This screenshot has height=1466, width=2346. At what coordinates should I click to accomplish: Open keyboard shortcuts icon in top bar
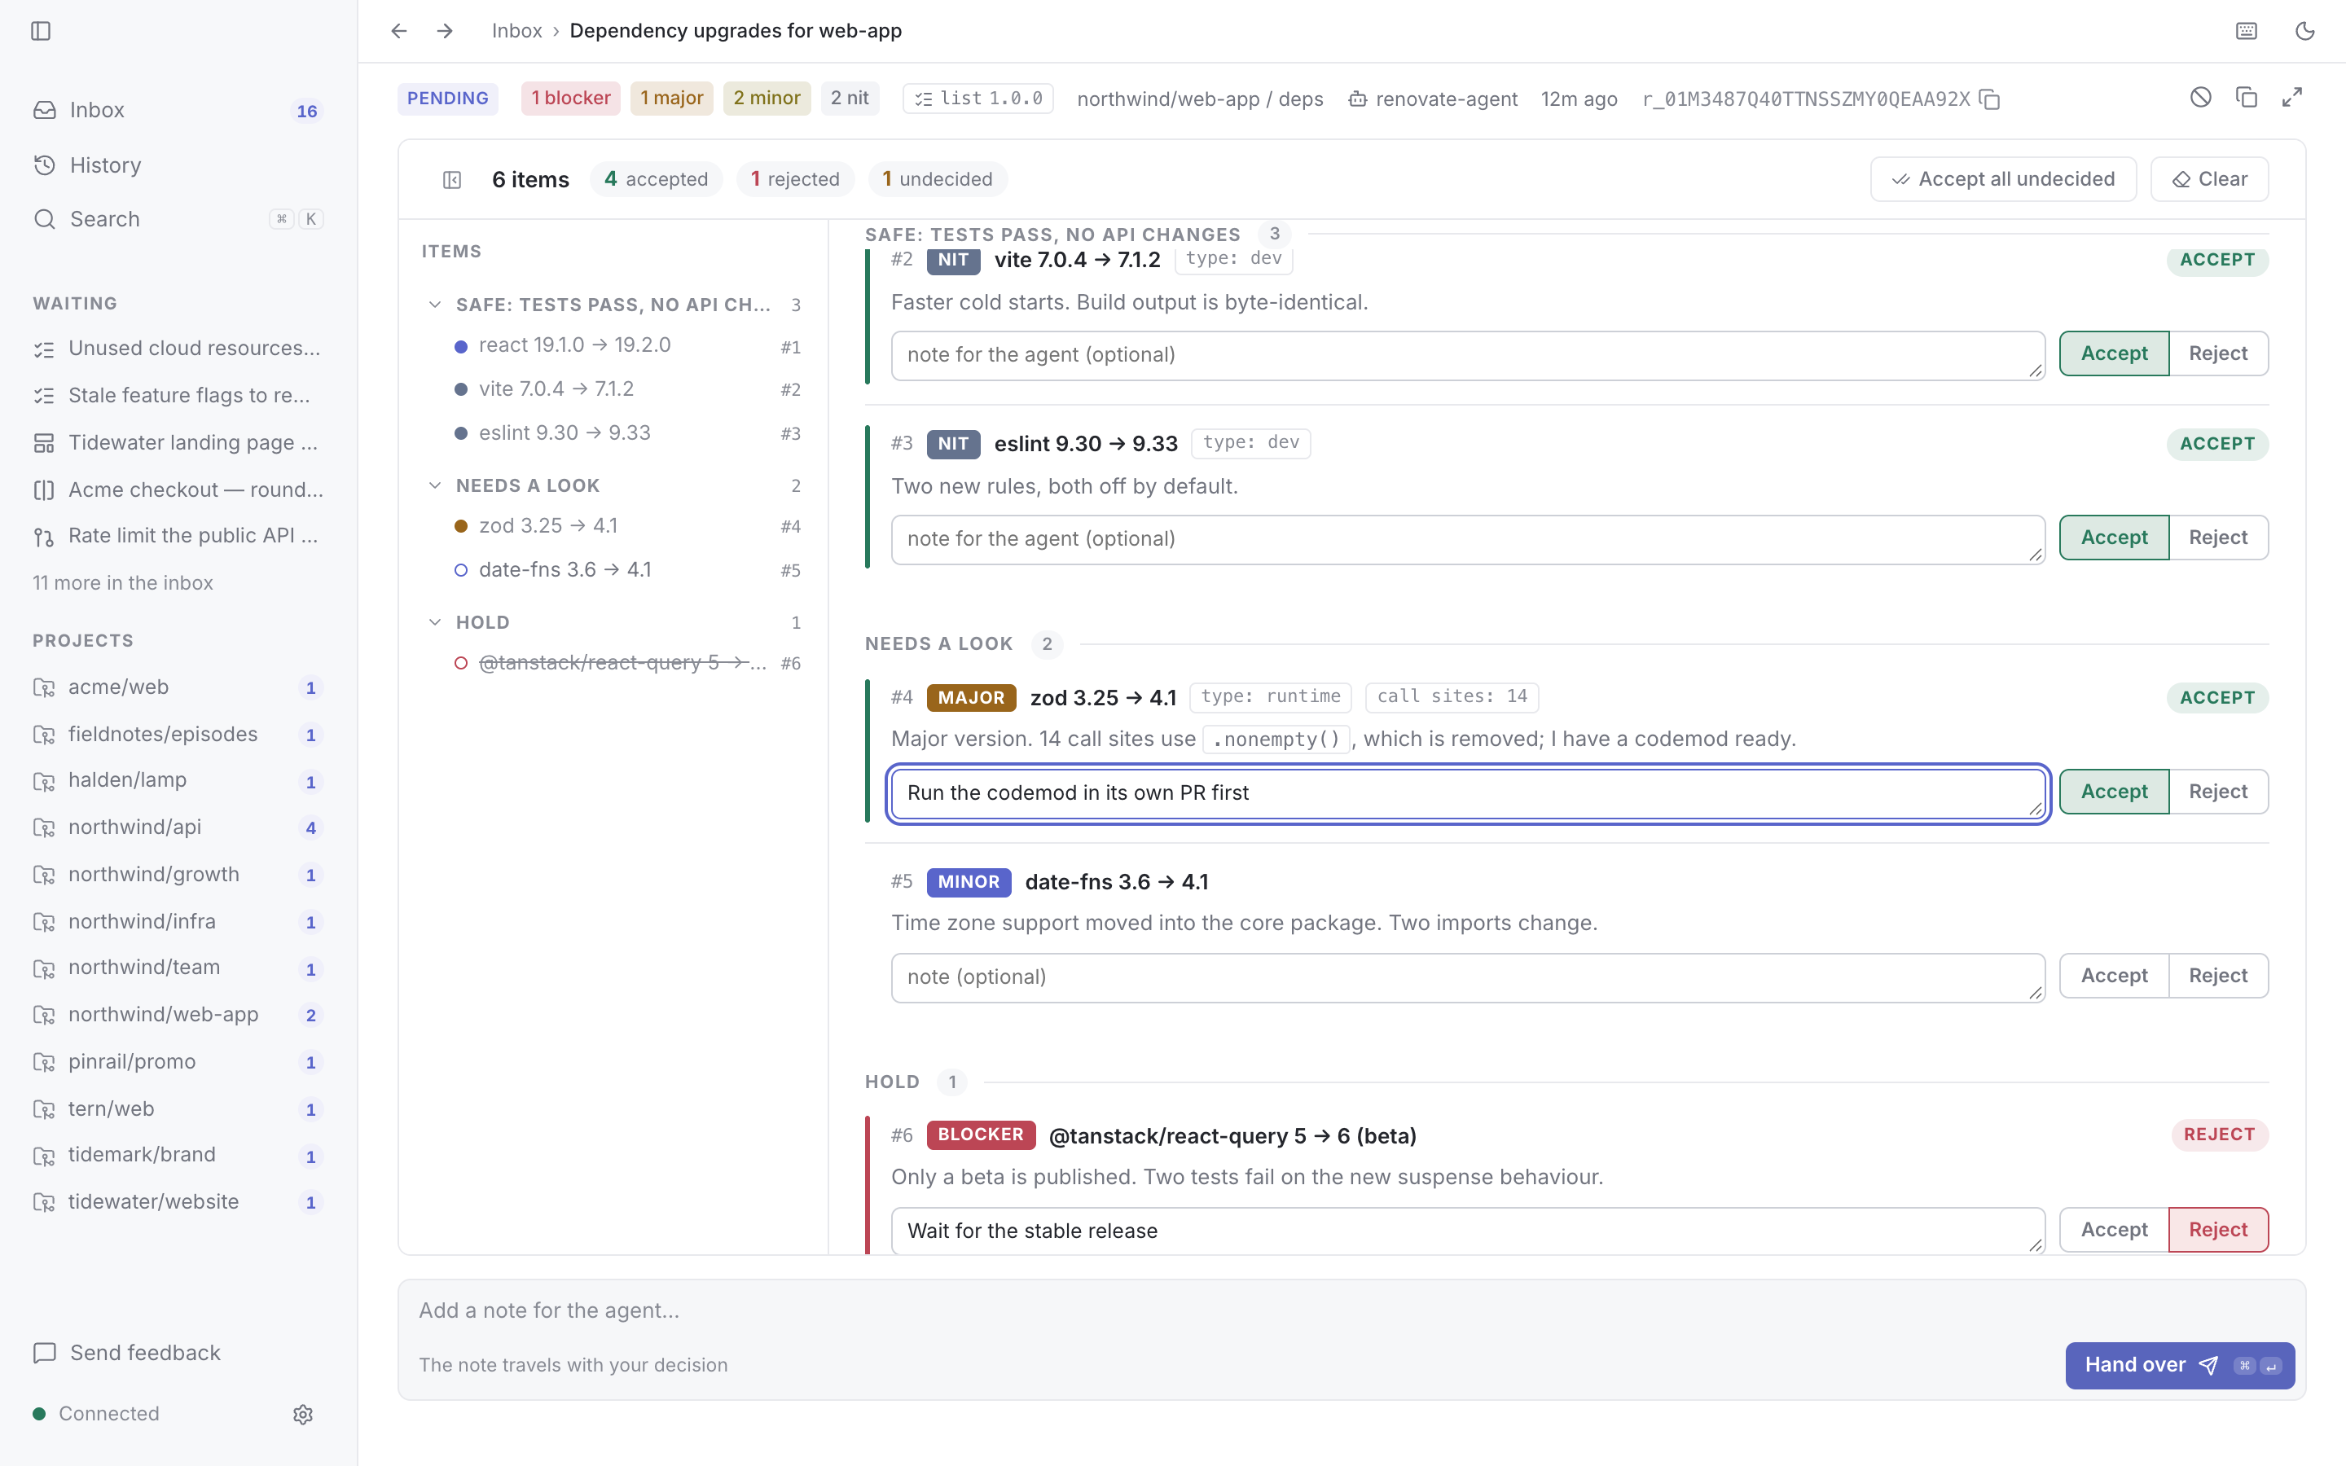[2246, 31]
